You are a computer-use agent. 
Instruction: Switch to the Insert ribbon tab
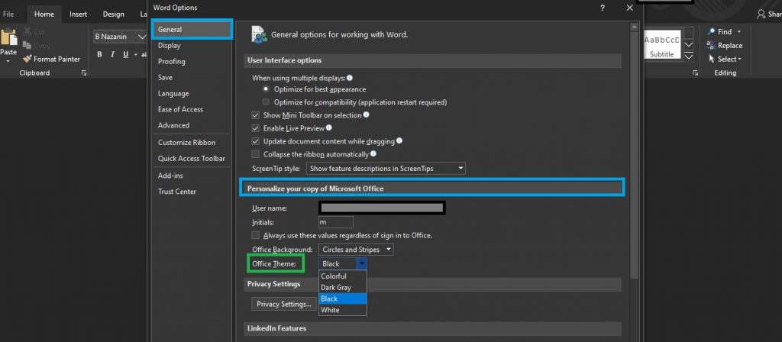pos(79,14)
